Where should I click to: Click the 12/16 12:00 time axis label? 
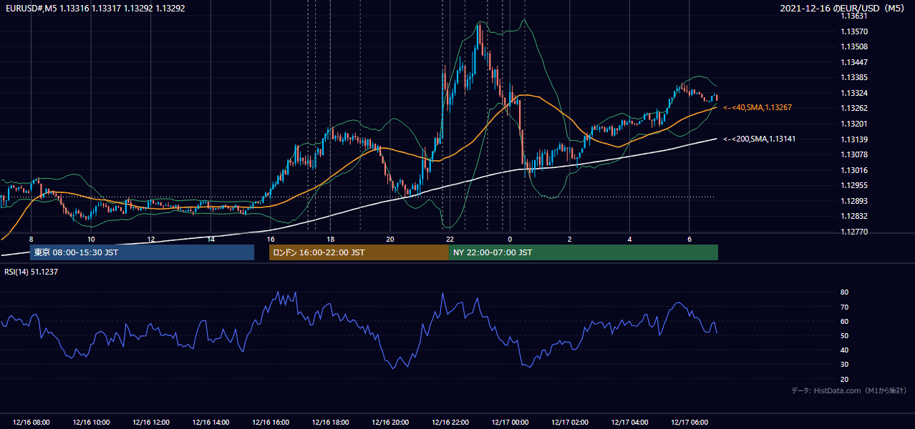click(151, 423)
